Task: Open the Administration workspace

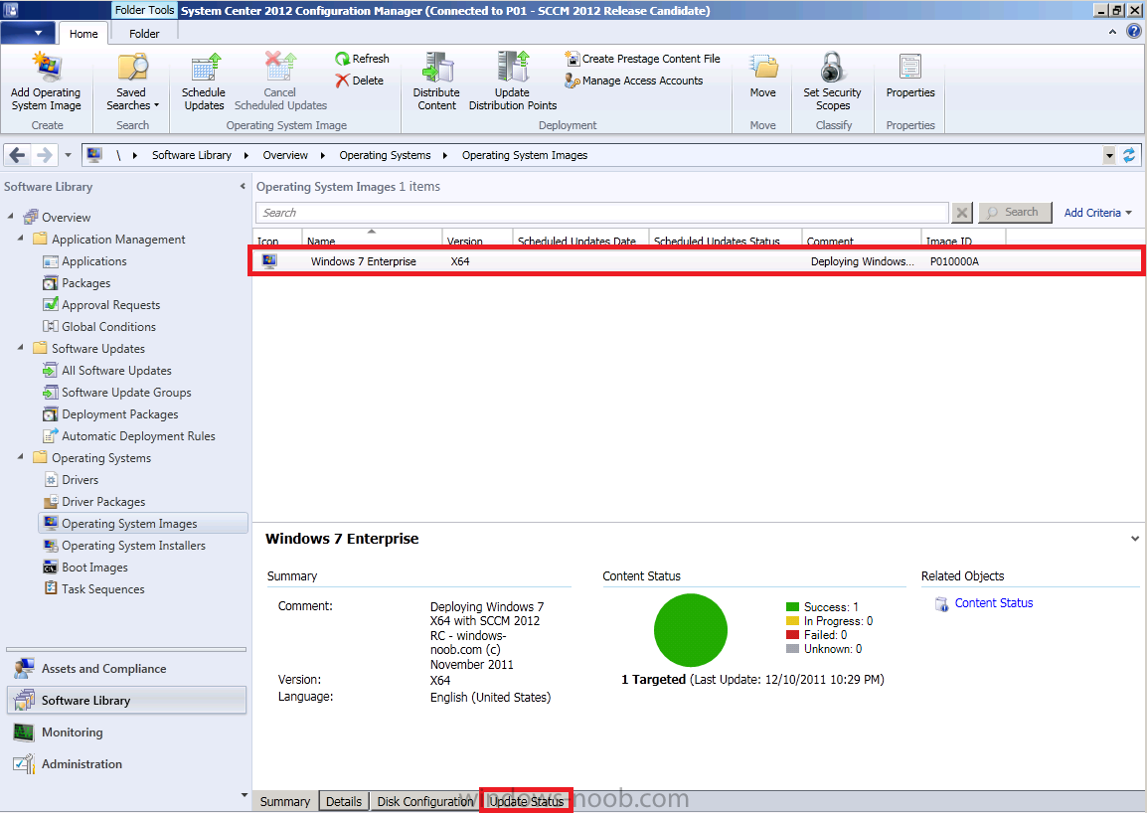Action: tap(126, 764)
